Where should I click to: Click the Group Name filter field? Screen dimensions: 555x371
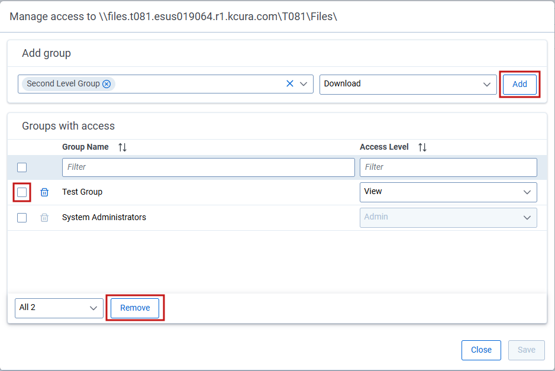[x=208, y=167]
